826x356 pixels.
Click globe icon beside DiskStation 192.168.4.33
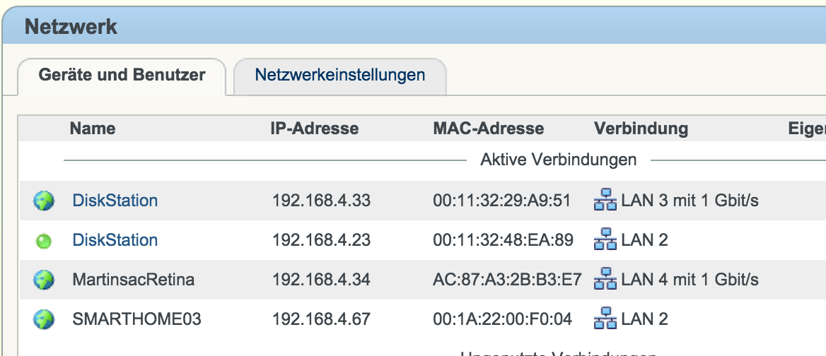[44, 201]
